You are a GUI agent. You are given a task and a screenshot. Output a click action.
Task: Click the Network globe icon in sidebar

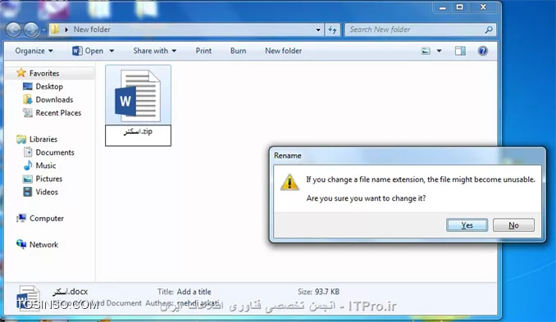[21, 244]
